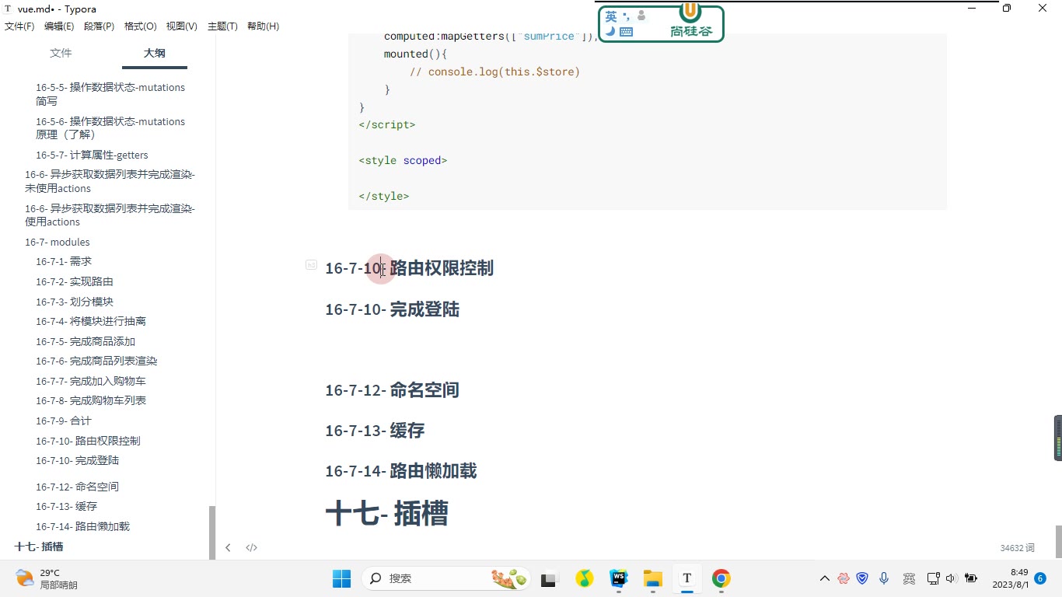Show hidden tray icons chevron
The width and height of the screenshot is (1062, 597).
point(824,578)
